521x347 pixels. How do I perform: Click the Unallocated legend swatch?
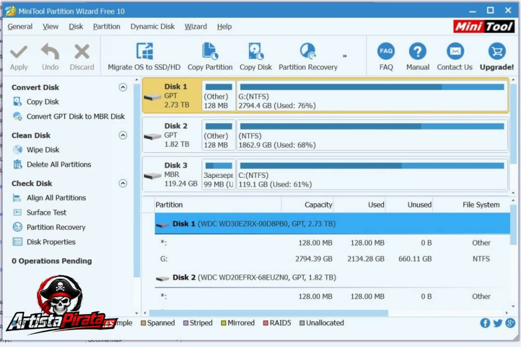click(x=302, y=323)
